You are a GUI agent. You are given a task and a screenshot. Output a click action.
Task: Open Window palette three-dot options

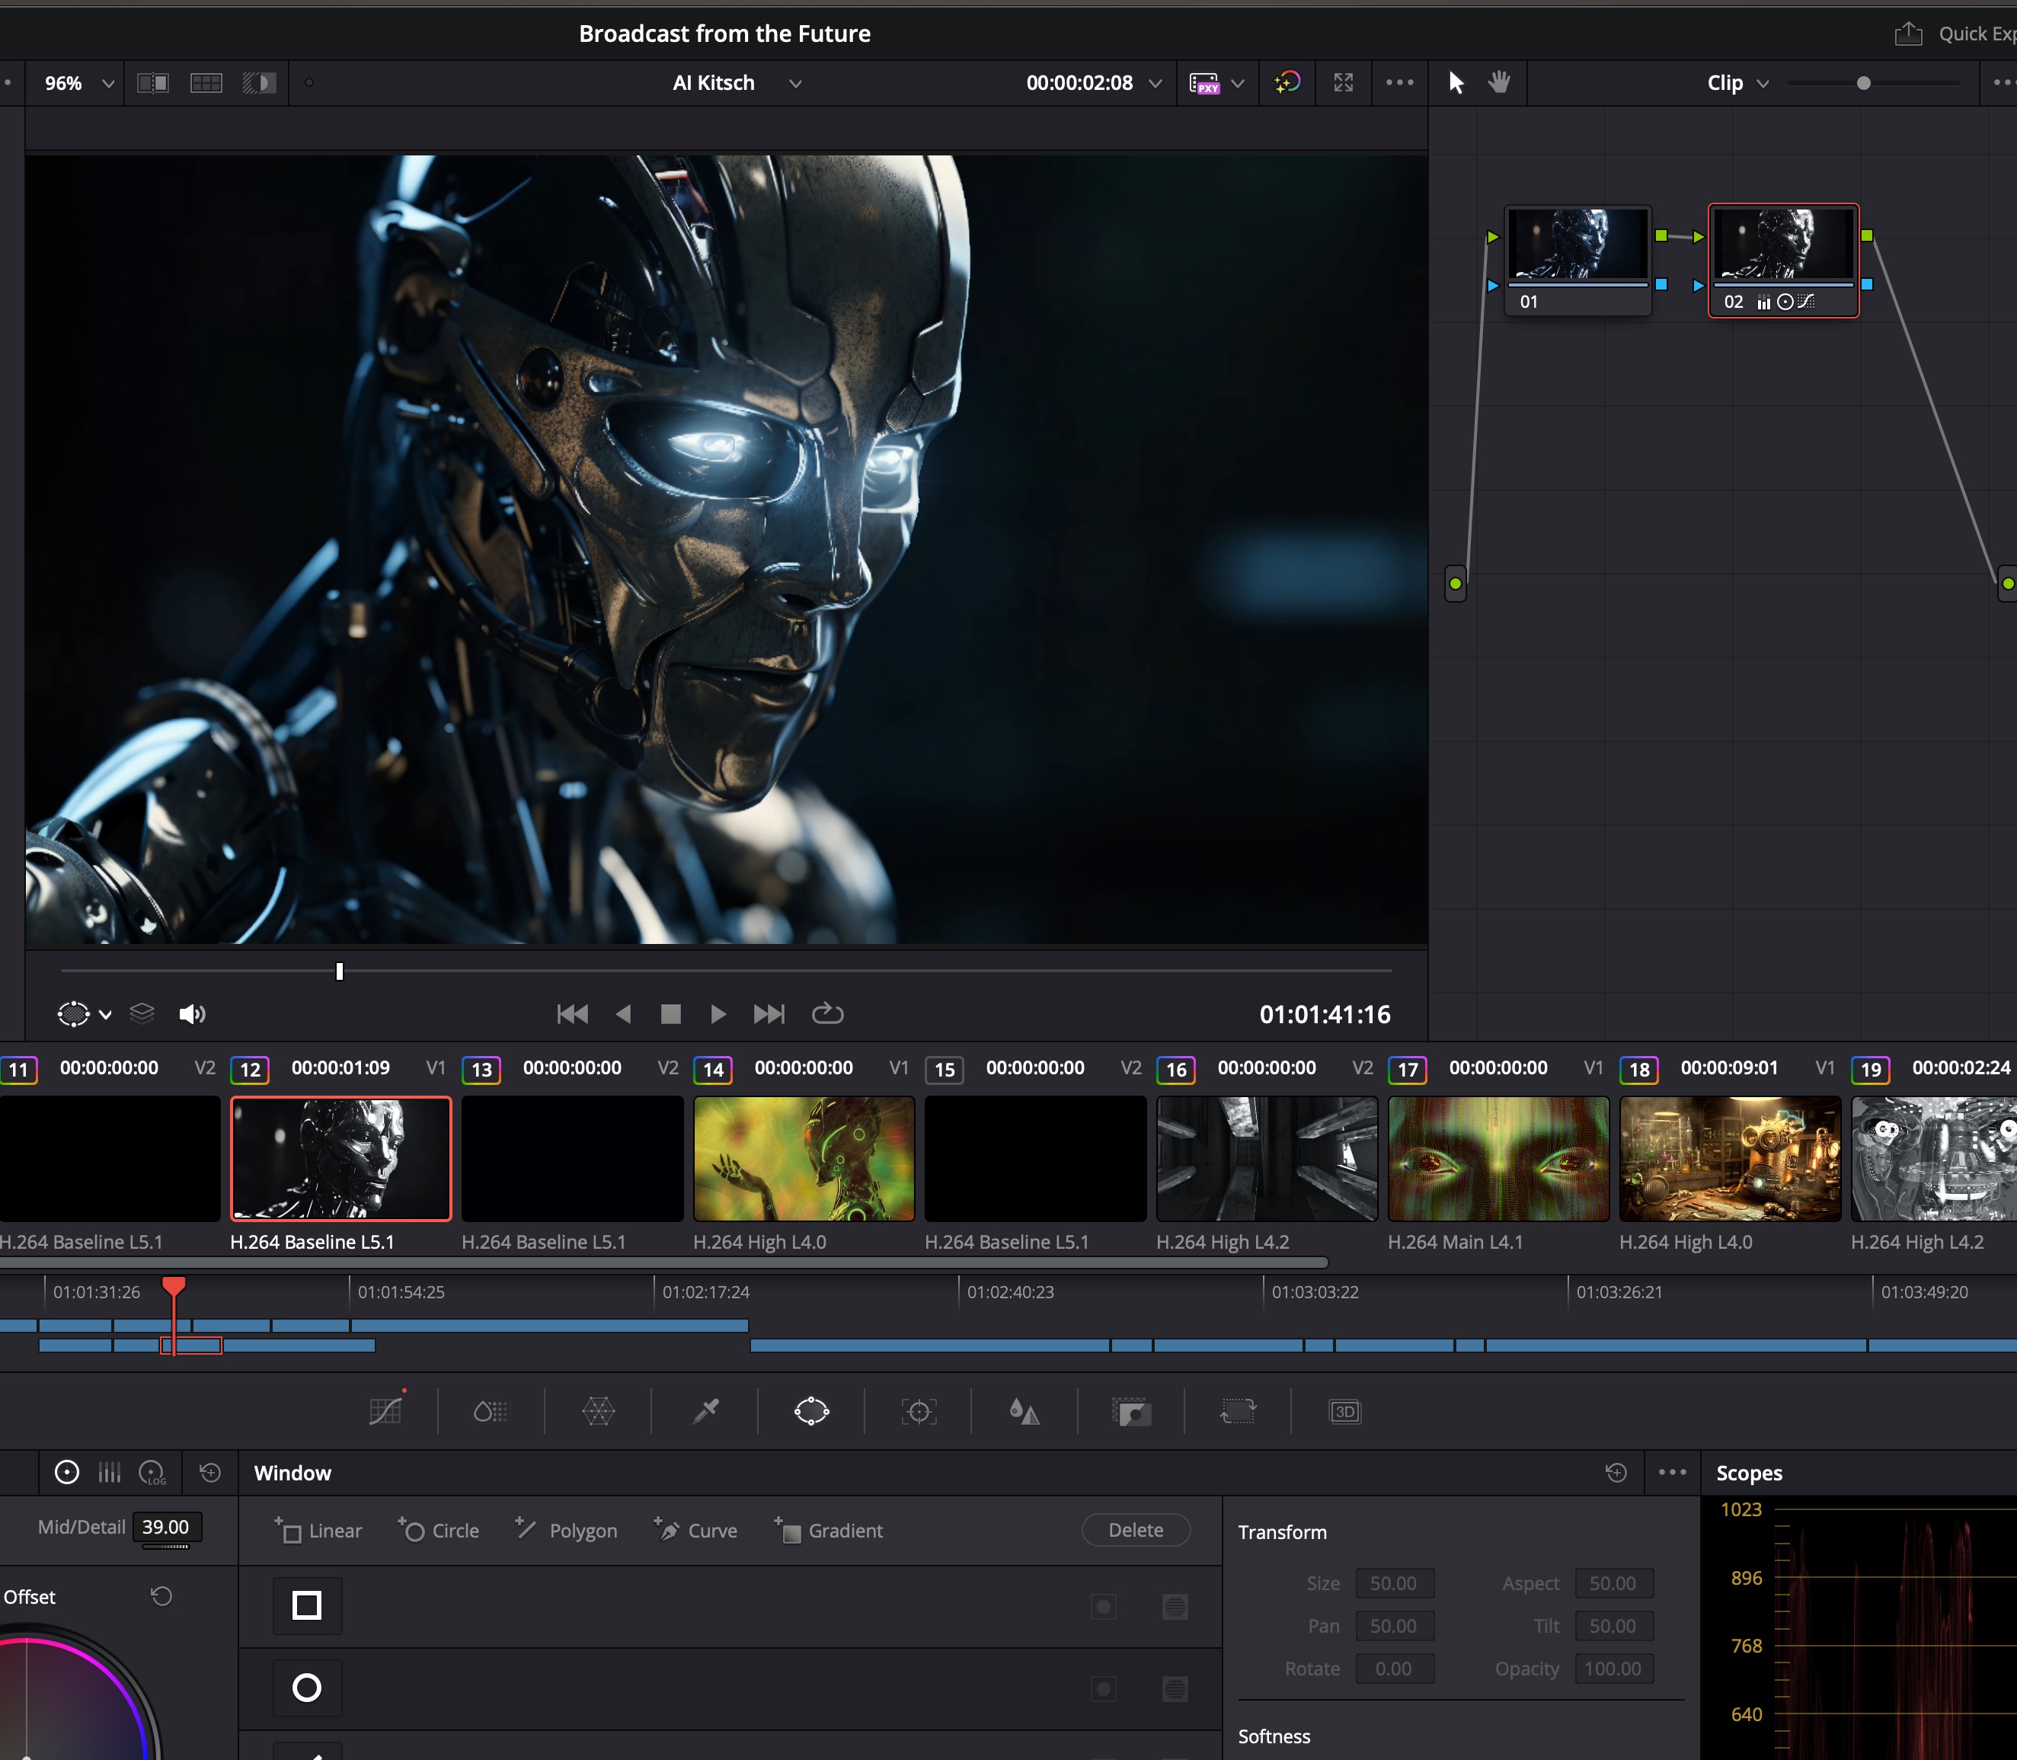click(x=1671, y=1472)
